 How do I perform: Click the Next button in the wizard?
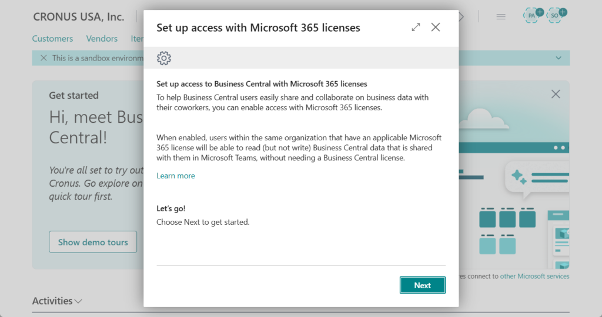point(422,285)
